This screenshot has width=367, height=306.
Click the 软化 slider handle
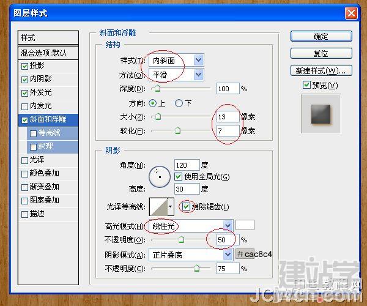point(177,130)
